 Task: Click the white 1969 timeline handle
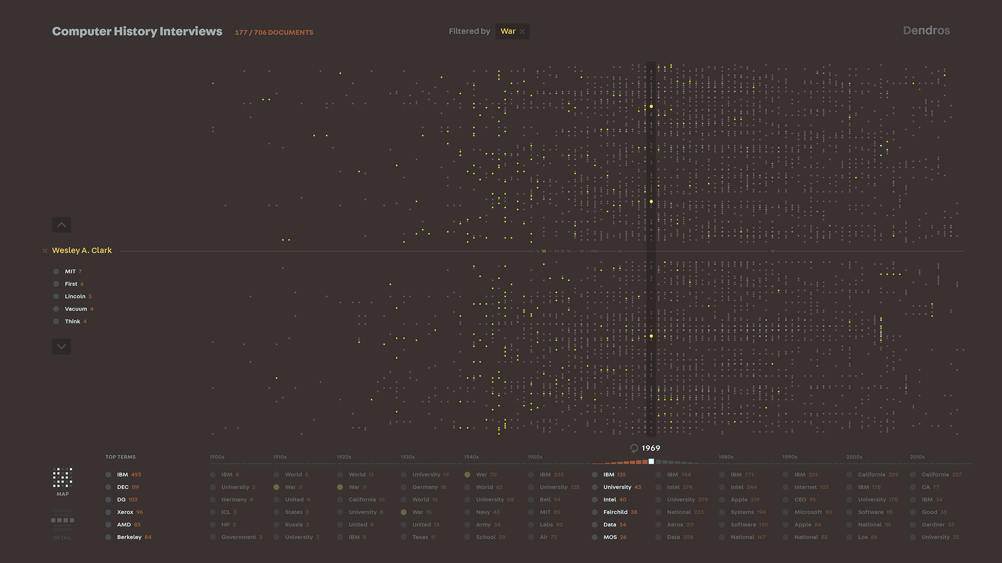click(651, 461)
